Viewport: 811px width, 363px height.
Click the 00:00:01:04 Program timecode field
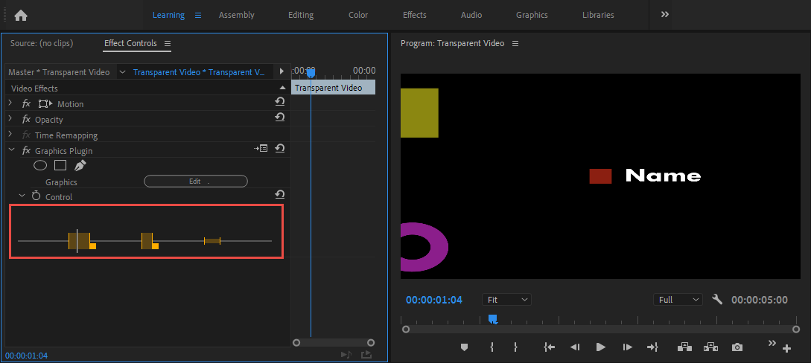click(x=434, y=300)
